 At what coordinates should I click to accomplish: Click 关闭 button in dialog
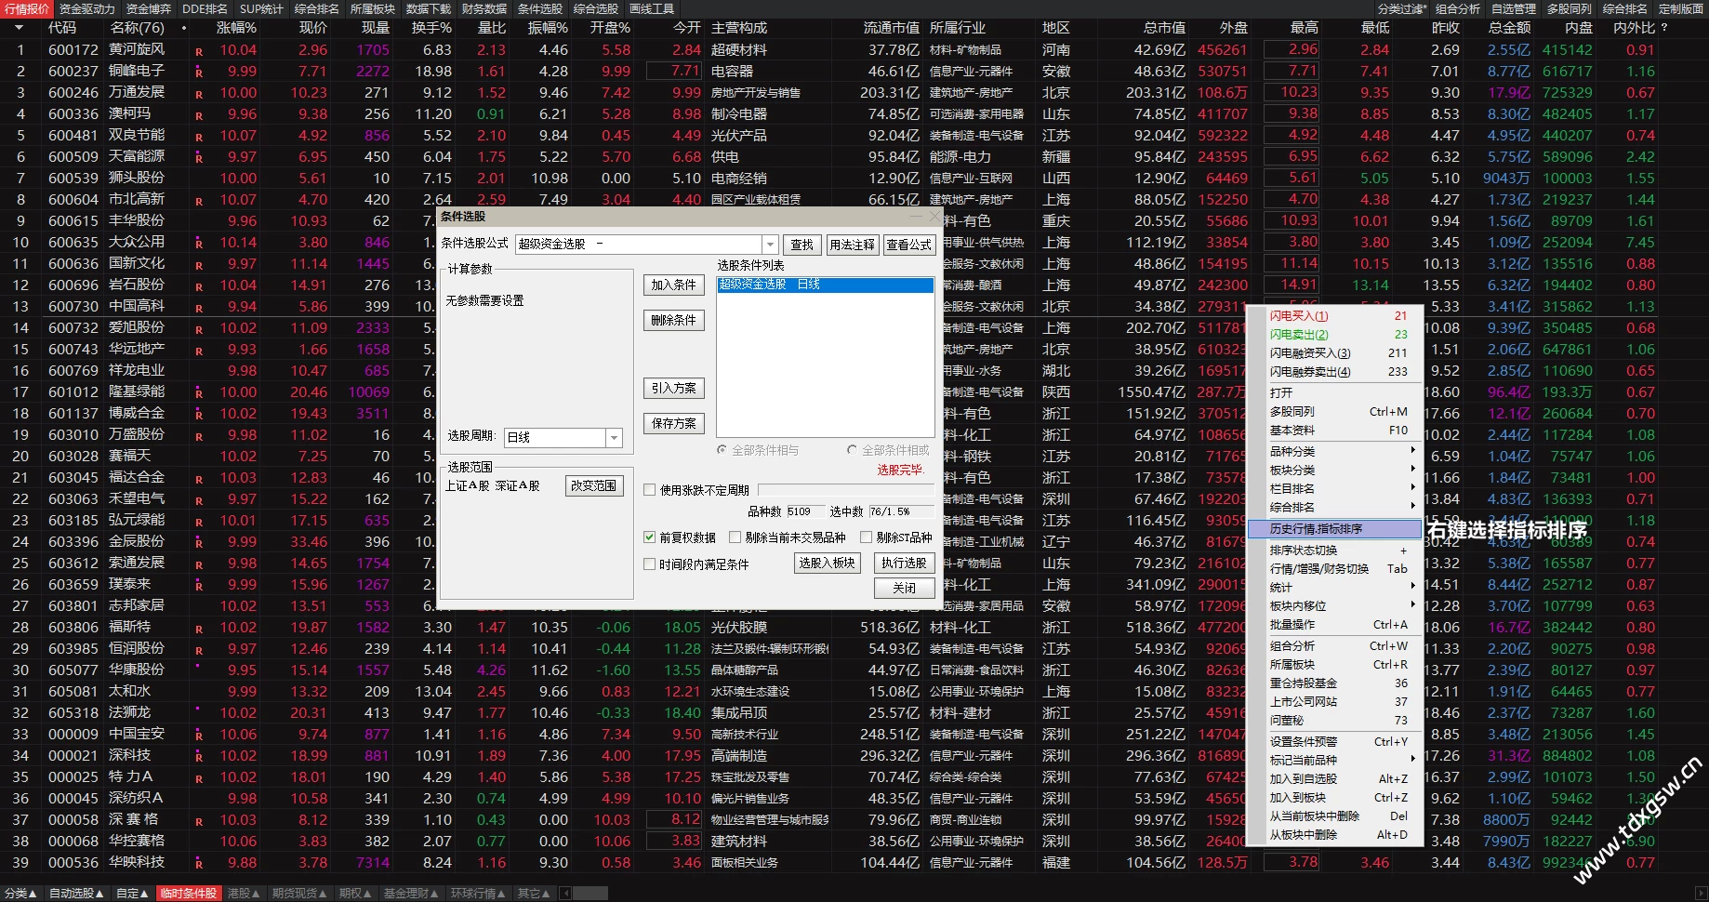click(x=905, y=589)
